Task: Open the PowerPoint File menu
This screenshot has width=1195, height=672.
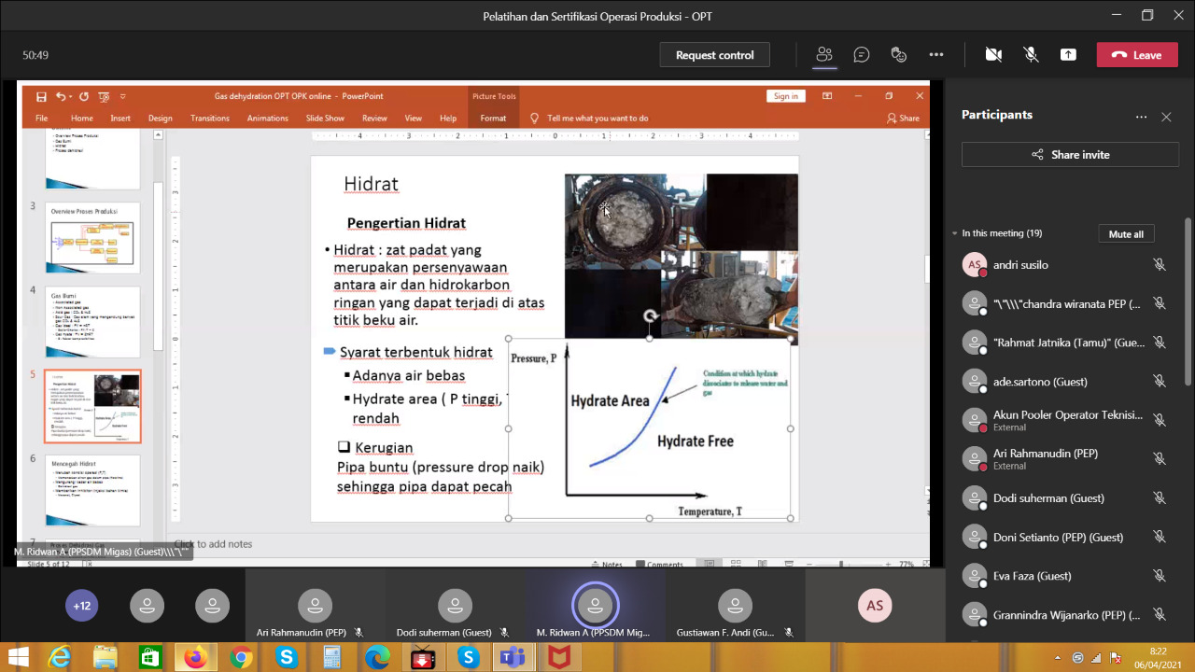Action: pos(41,119)
